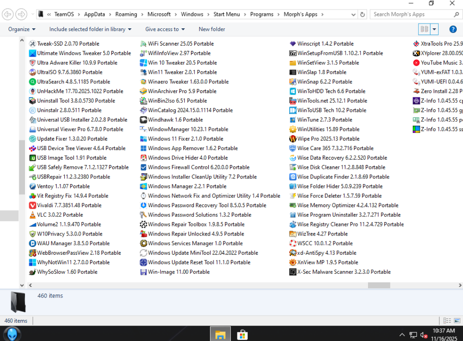463x341 pixels.
Task: Click the WiFi Scanner 25.05 Portable icon
Action: point(143,44)
